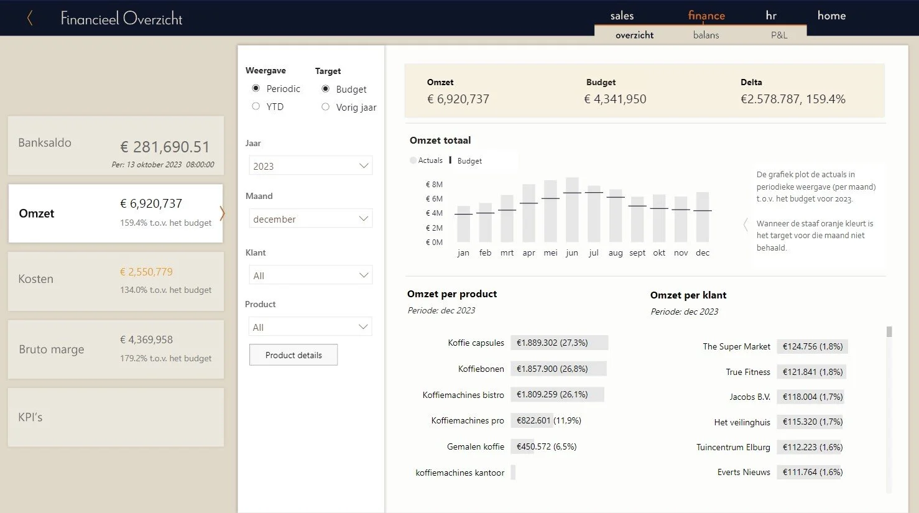The width and height of the screenshot is (919, 513).
Task: Click the Budget legend line marker
Action: point(450,160)
